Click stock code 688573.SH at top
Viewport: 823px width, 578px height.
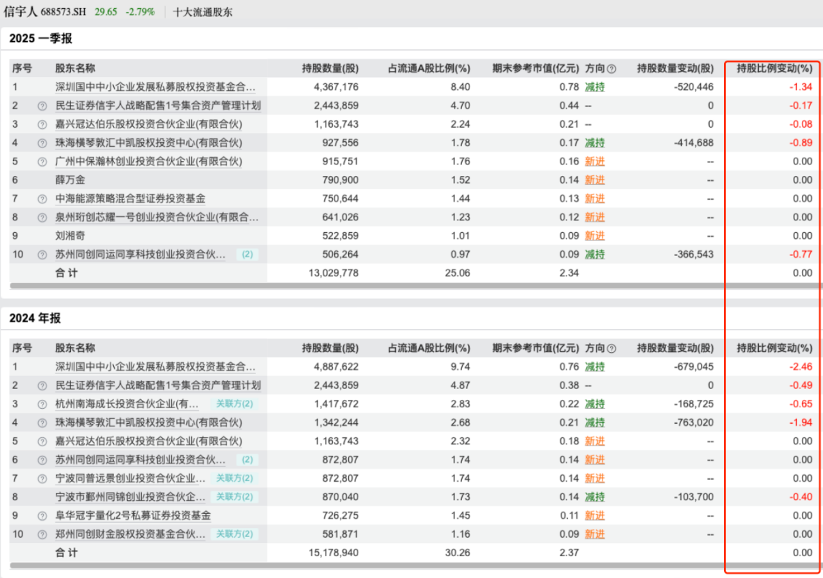[65, 12]
